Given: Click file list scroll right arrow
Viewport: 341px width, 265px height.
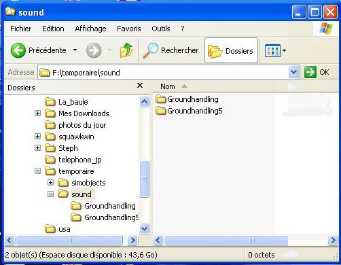Looking at the screenshot, I should pyautogui.click(x=333, y=240).
